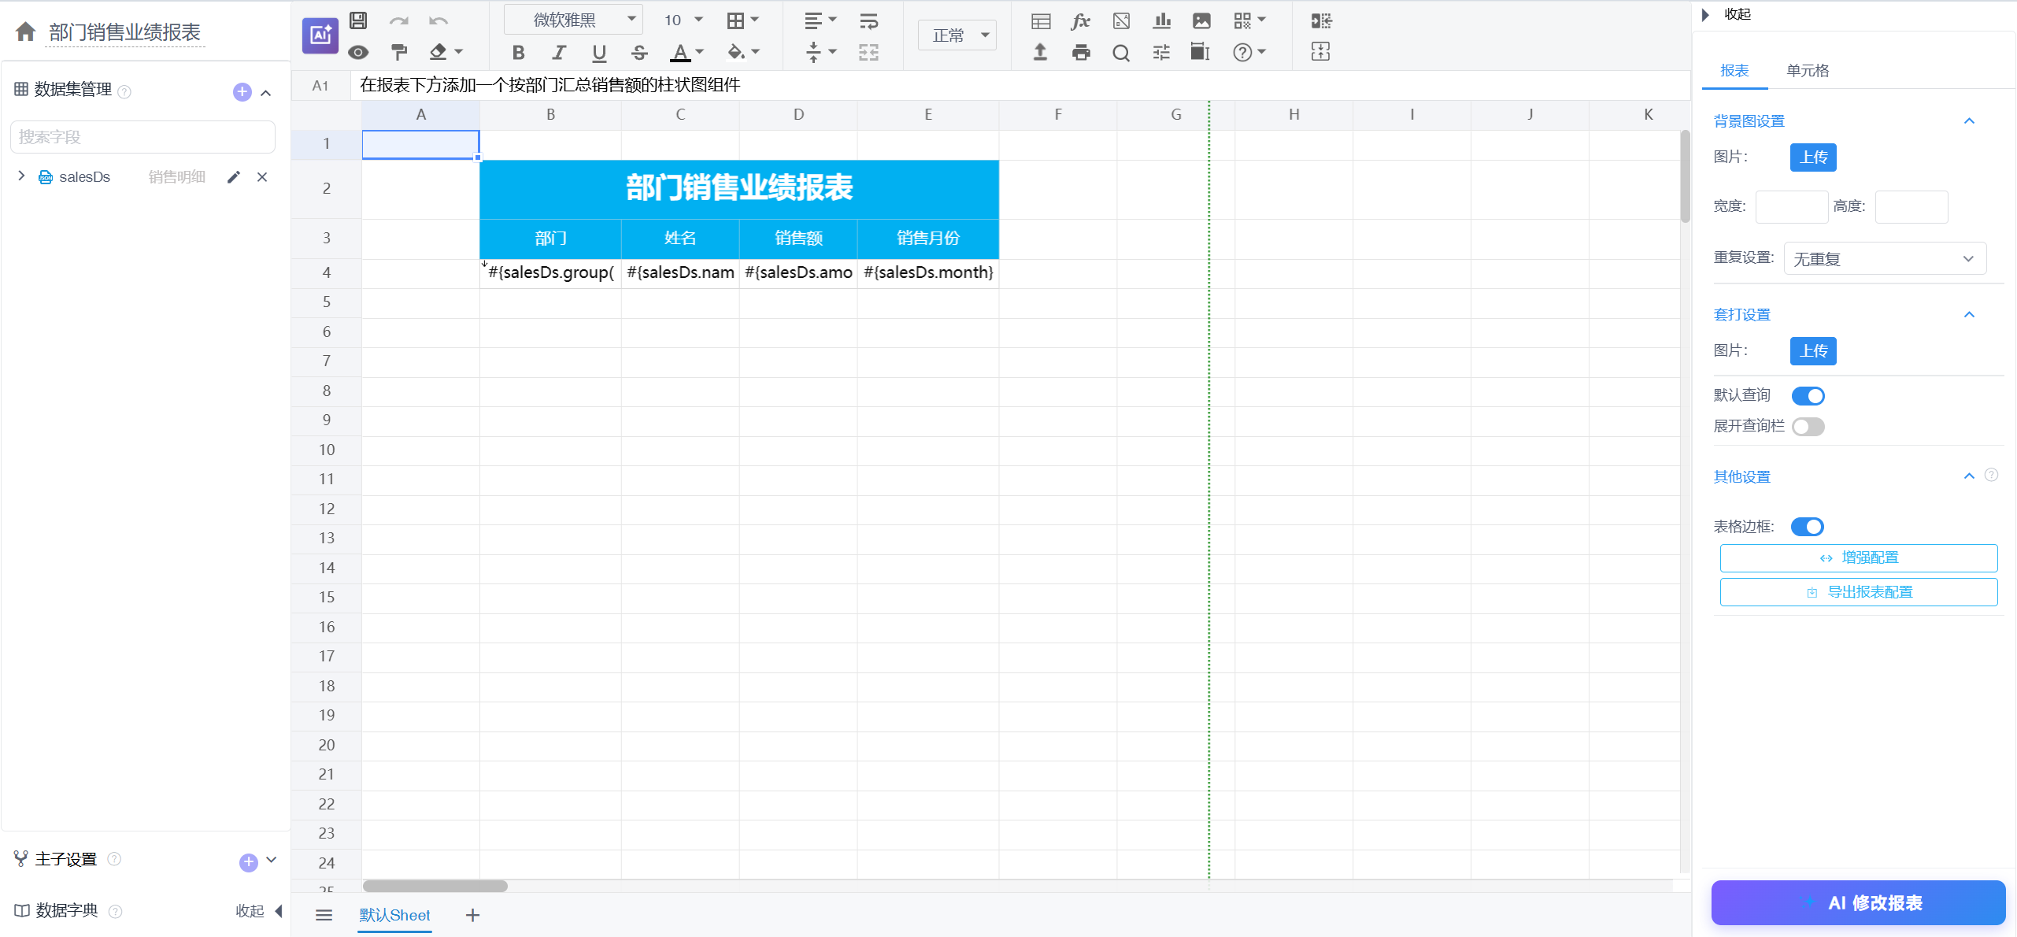The height and width of the screenshot is (937, 2017).
Task: Click the AI 修改报表 button
Action: click(1858, 903)
